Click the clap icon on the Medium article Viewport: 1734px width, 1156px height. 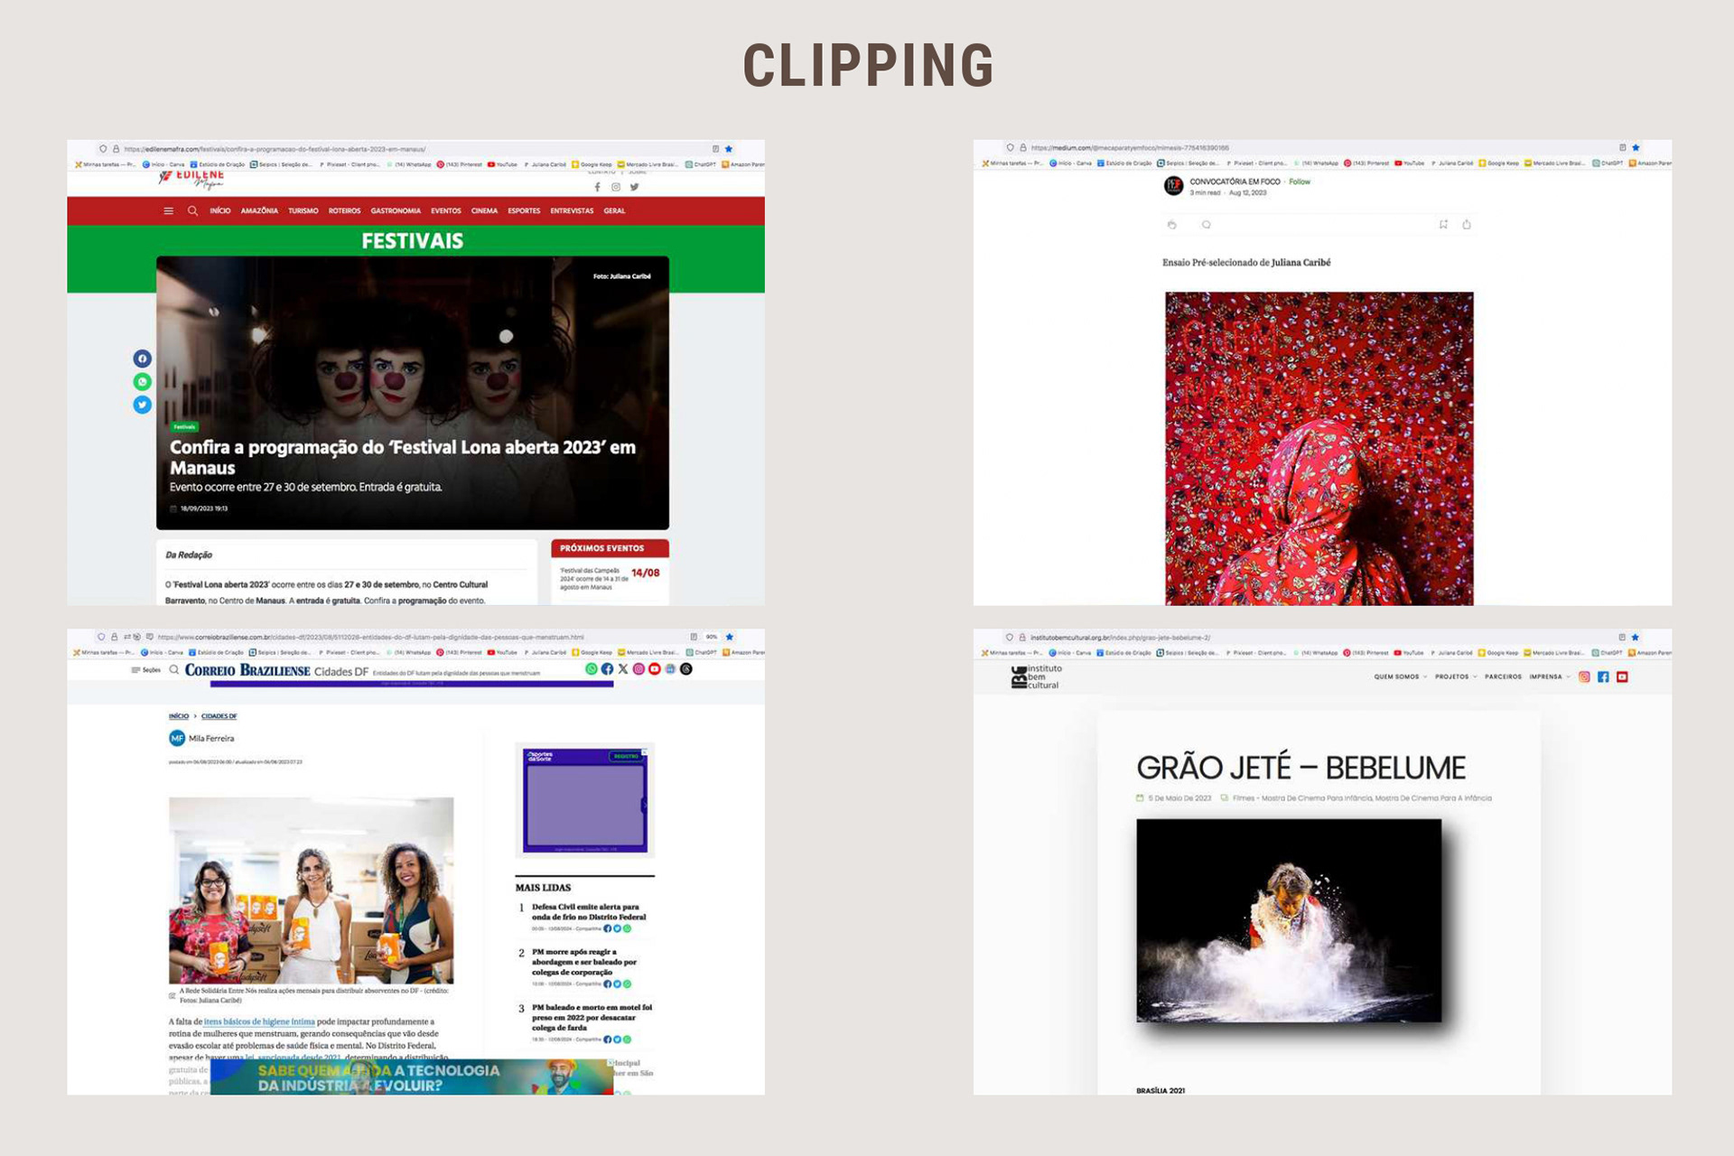1172,225
